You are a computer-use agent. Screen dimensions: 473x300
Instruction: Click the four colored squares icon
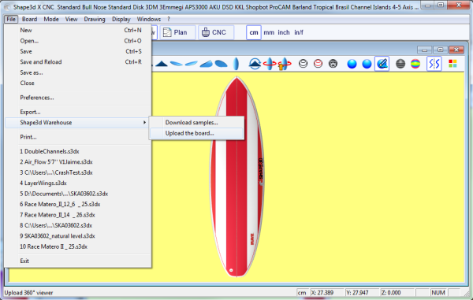[453, 64]
